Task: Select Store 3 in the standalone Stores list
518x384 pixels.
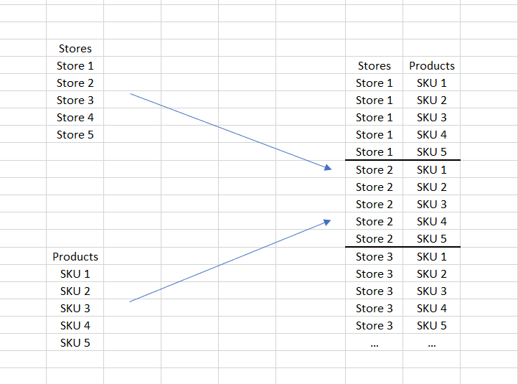Action: [x=75, y=100]
